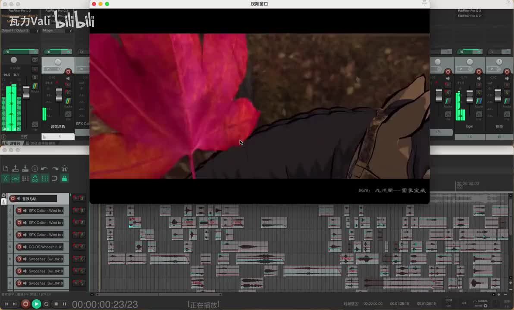Toggle ripple editing grid-dots icon

pos(25,178)
